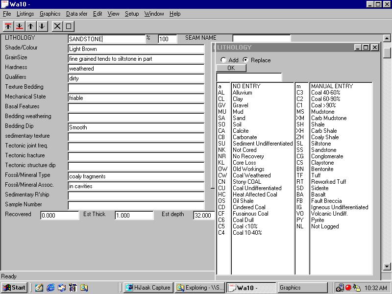Launch Internet Explorer from quick launch bar
Image resolution: width=392 pixels, height=294 pixels.
click(x=50, y=288)
